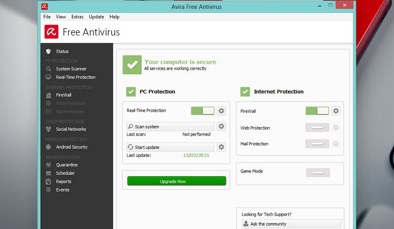Open Real-Time Protection settings gear

click(221, 111)
